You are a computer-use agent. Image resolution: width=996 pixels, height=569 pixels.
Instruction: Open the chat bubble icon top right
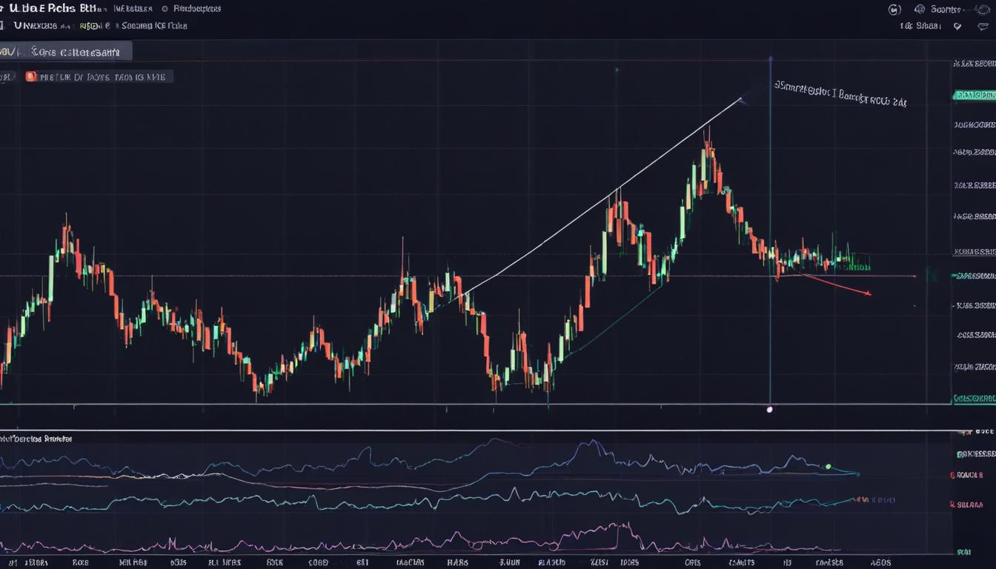984,26
